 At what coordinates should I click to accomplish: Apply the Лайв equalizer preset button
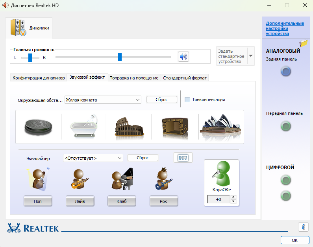pos(80,201)
